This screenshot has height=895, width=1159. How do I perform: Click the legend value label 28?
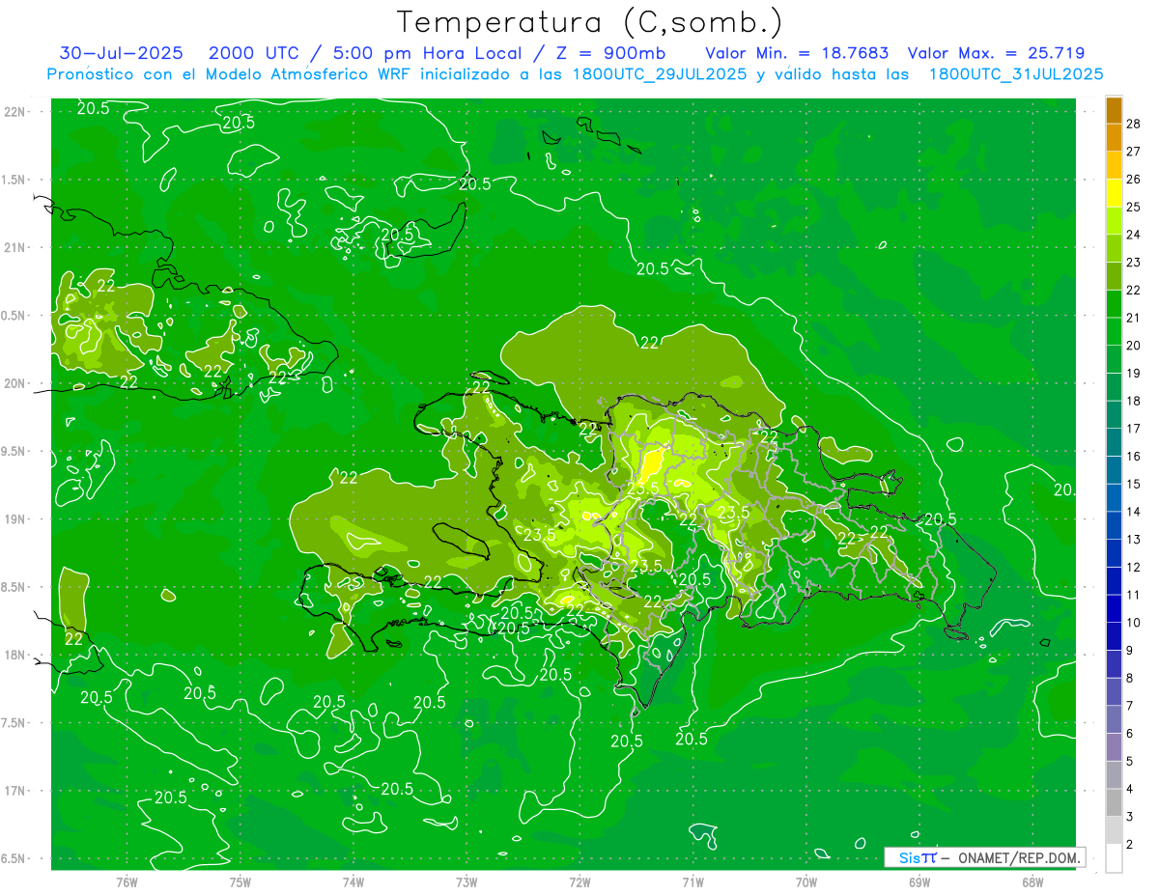(1134, 124)
